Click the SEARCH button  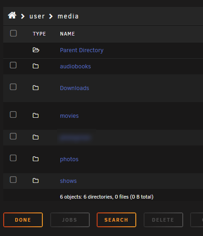click(116, 220)
